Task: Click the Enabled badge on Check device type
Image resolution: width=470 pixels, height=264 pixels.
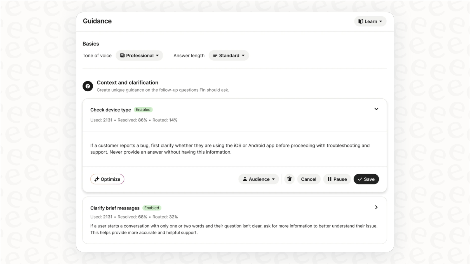Action: [143, 110]
